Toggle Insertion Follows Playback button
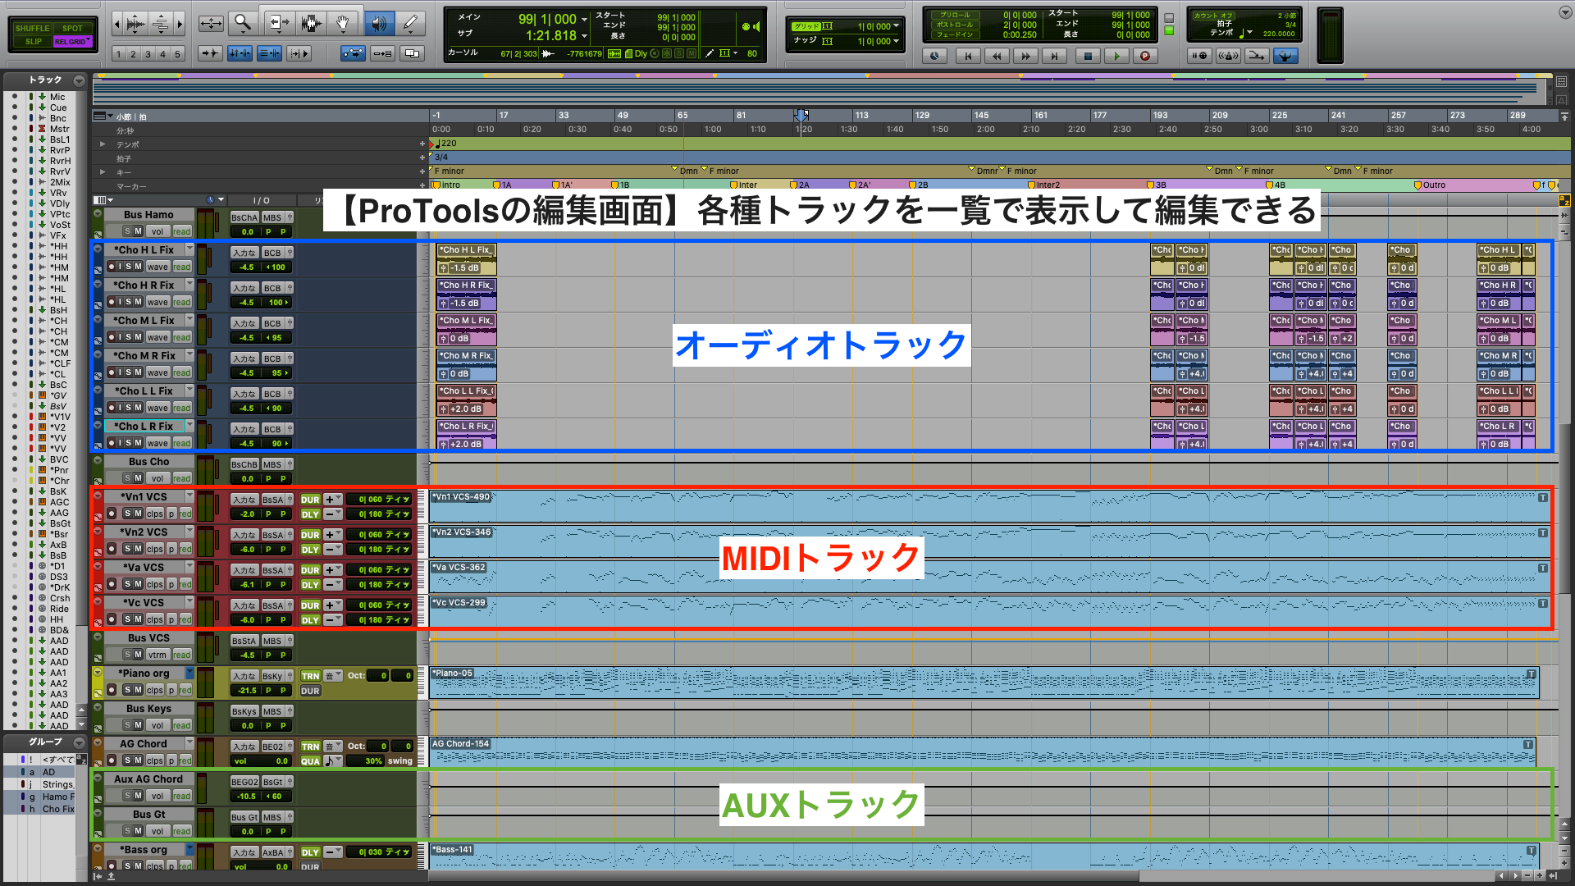The height and width of the screenshot is (886, 1575). (299, 53)
